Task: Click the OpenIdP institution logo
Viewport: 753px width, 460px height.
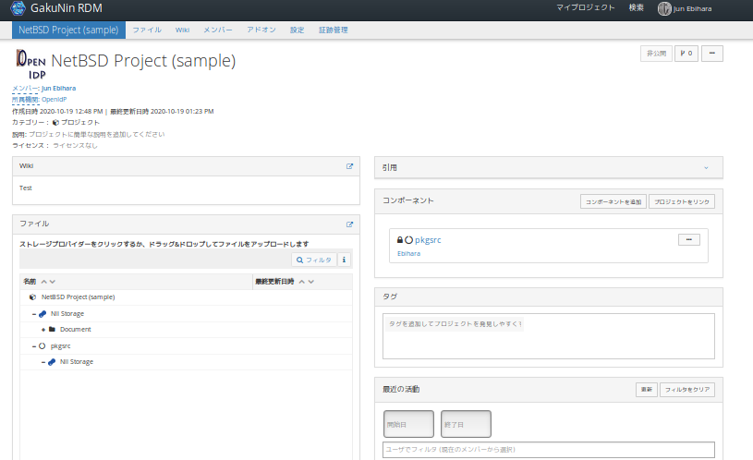Action: [x=30, y=65]
